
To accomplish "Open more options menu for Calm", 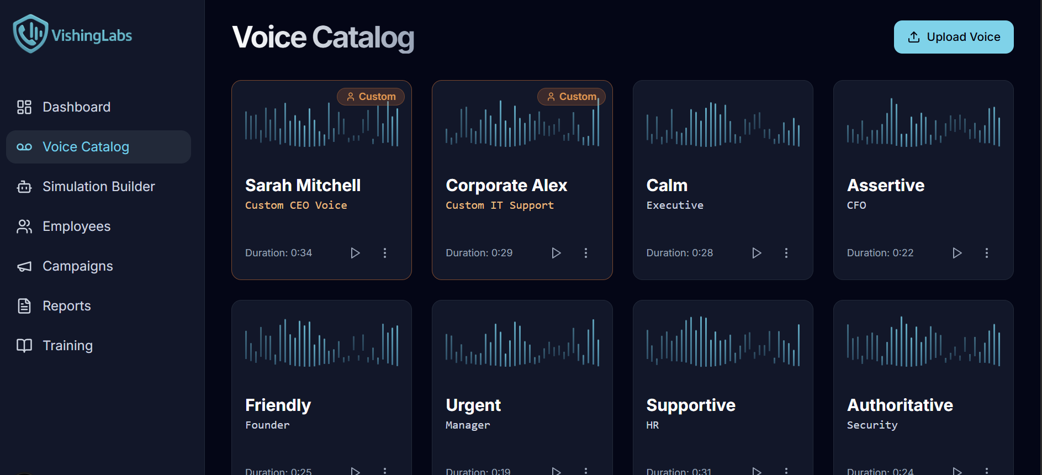I will click(786, 253).
